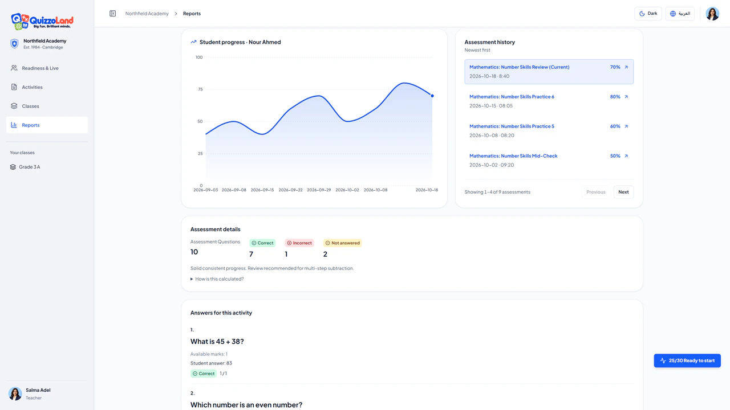Click the Salma Adel name in sidebar
This screenshot has width=730, height=410.
point(38,390)
